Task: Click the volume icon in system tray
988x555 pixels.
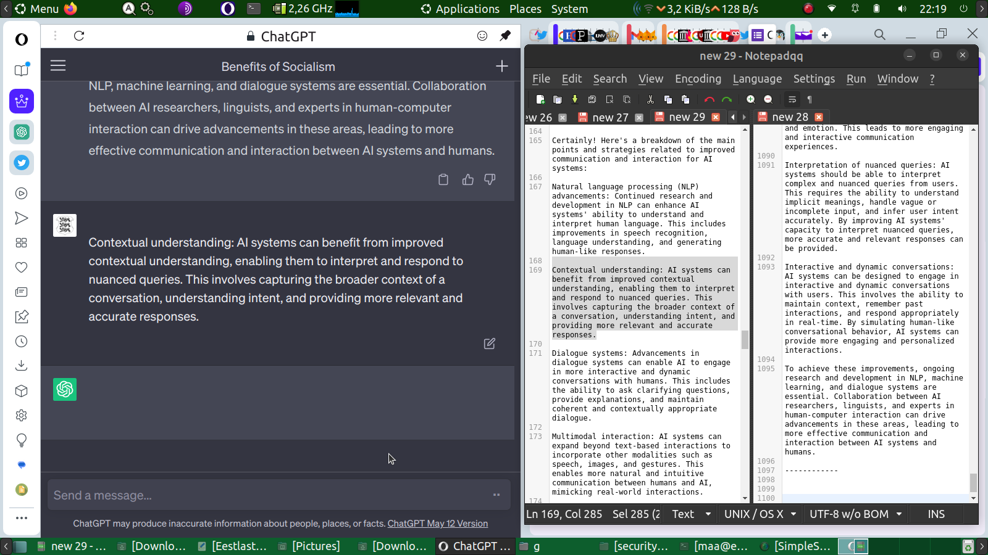Action: tap(902, 9)
